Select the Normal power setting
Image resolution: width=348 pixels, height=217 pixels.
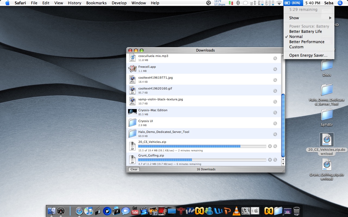coord(309,37)
